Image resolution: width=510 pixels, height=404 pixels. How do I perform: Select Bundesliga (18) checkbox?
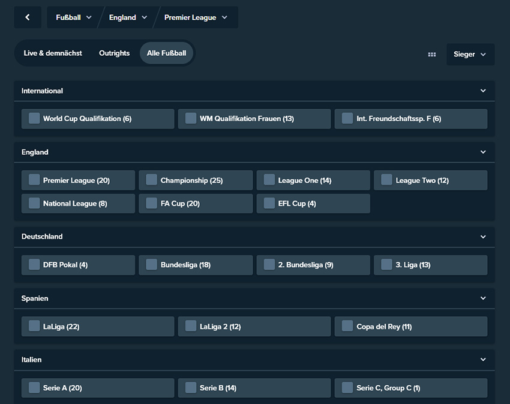(152, 264)
